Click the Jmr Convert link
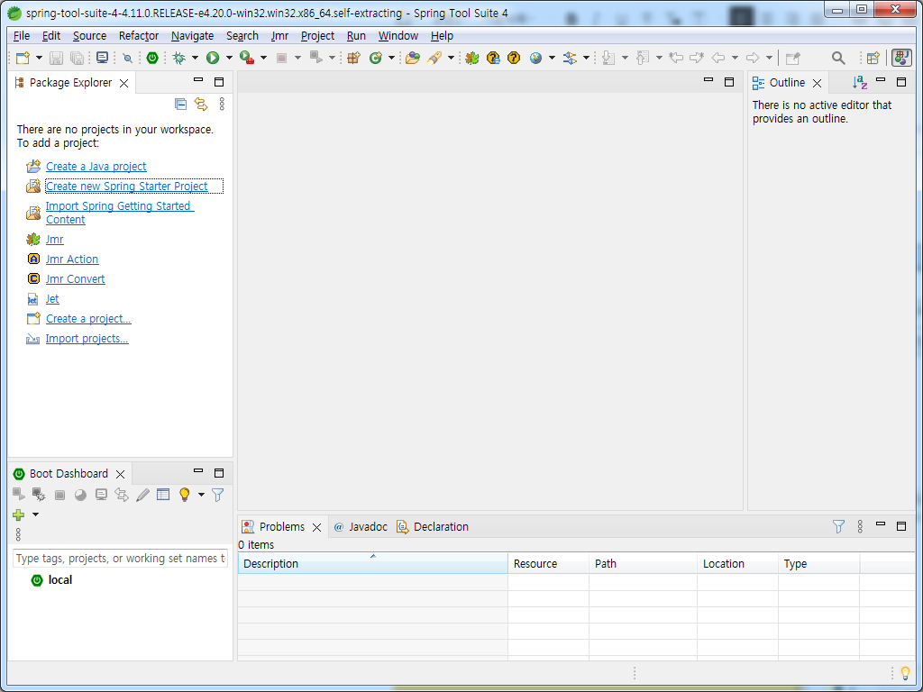The image size is (923, 692). tap(76, 279)
